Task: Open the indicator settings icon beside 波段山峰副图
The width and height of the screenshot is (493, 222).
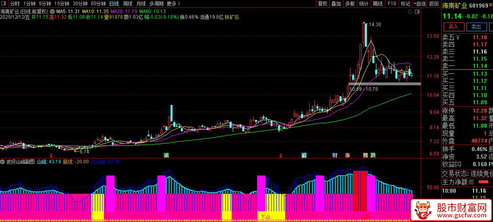Action: pyautogui.click(x=3, y=162)
